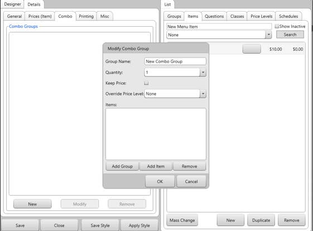Select the blank color button beside $10.00
This screenshot has height=231, width=313.
pos(252,49)
